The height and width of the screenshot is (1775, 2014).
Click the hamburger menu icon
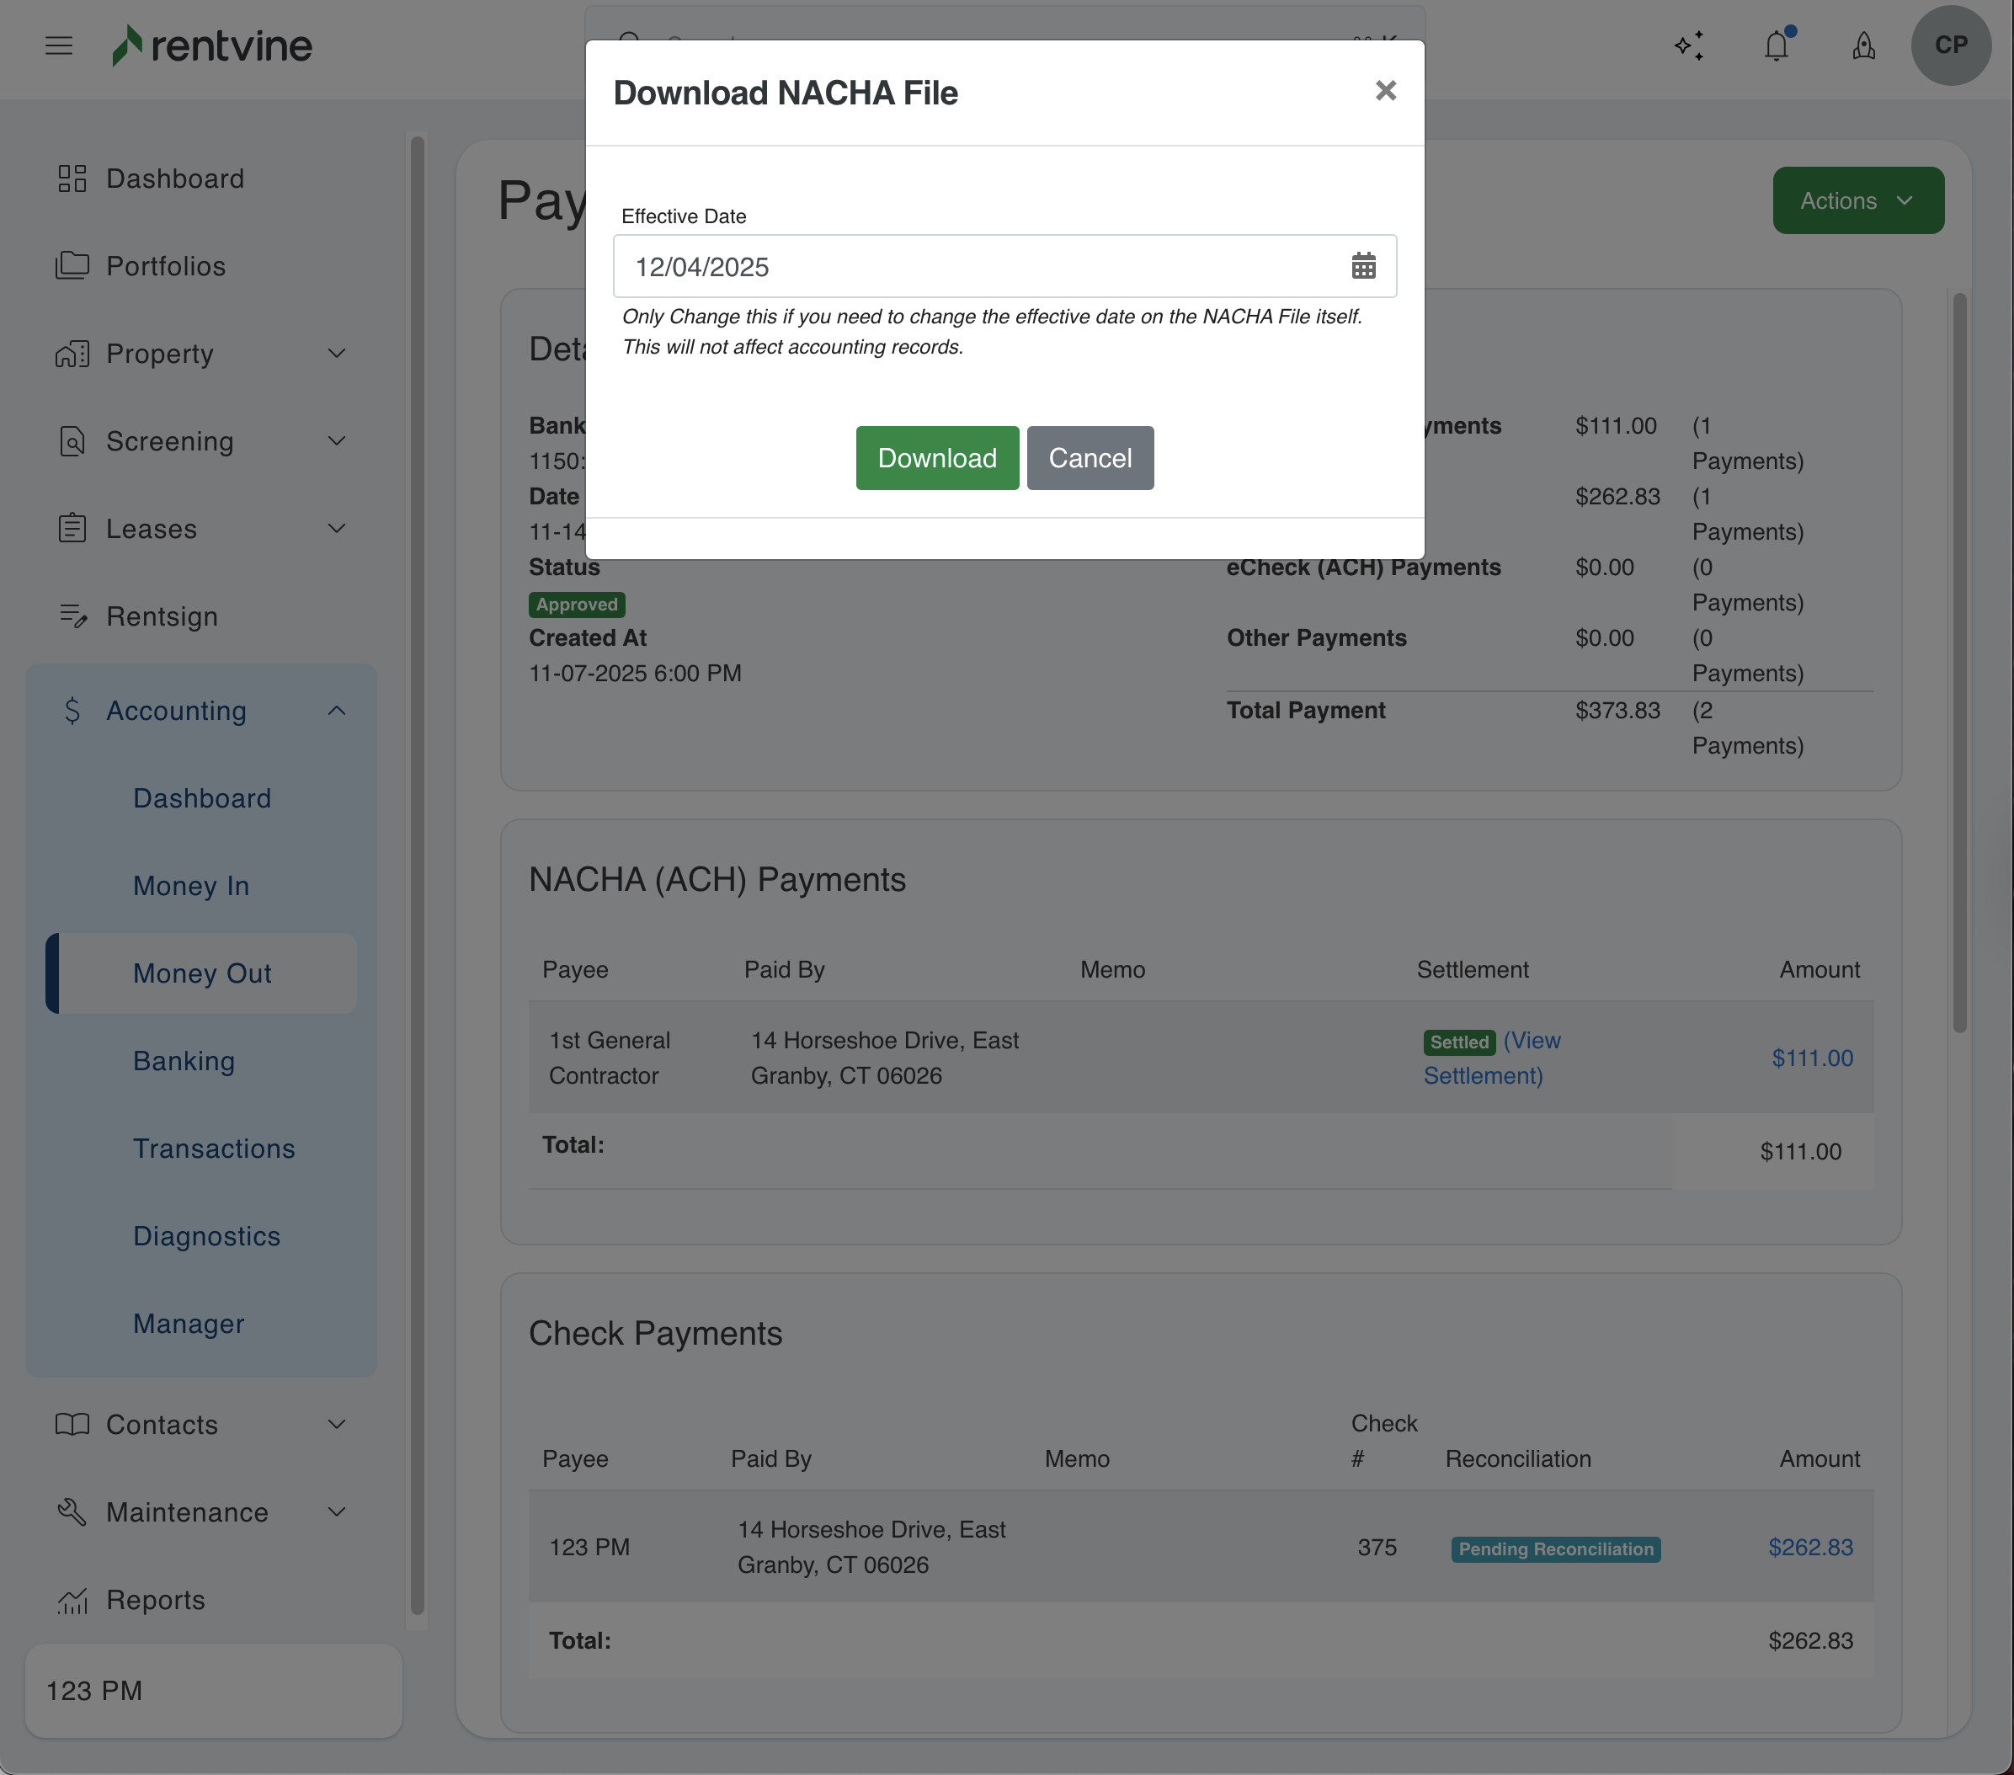(59, 45)
